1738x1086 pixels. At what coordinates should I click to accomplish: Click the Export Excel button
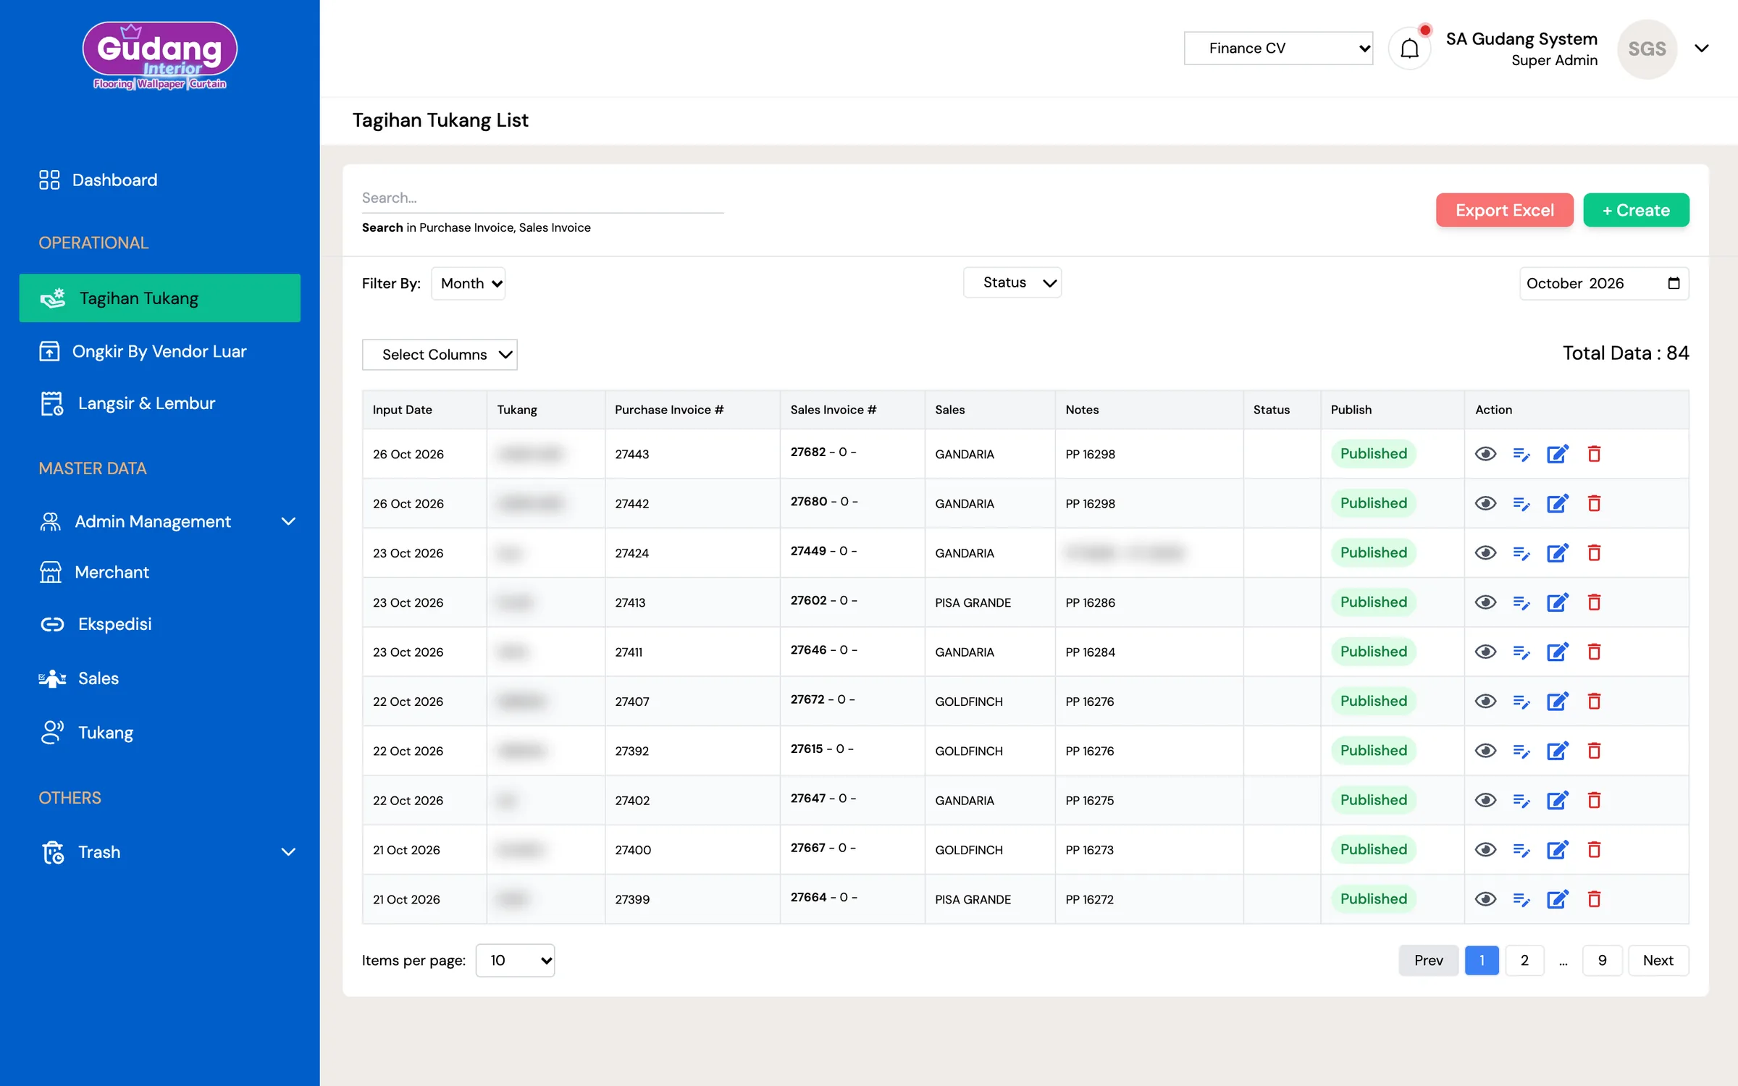pyautogui.click(x=1504, y=210)
